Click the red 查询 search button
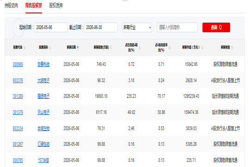Screen dimensions: 249x167 [x=216, y=27]
